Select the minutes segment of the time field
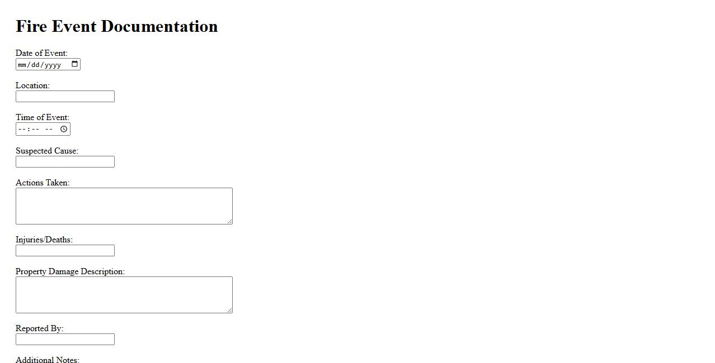This screenshot has height=363, width=715. coord(35,130)
